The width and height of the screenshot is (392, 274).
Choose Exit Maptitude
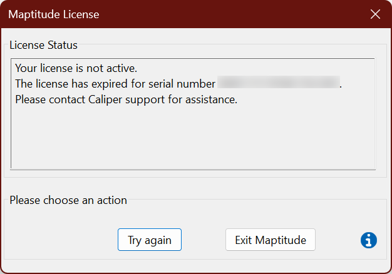pyautogui.click(x=270, y=240)
